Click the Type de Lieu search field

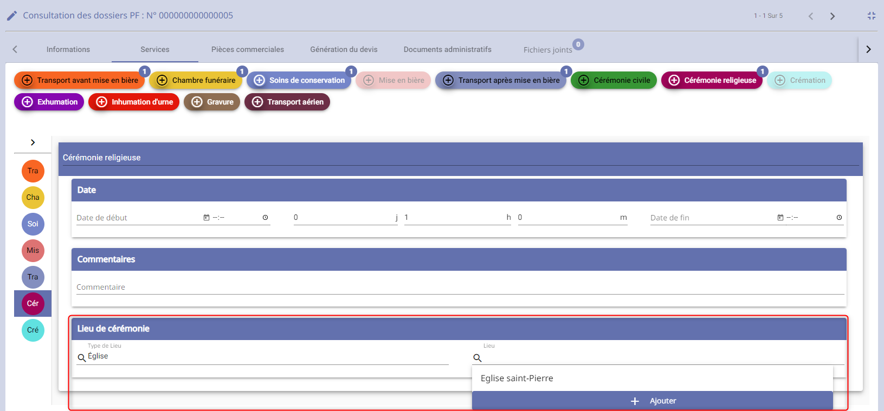pos(268,356)
